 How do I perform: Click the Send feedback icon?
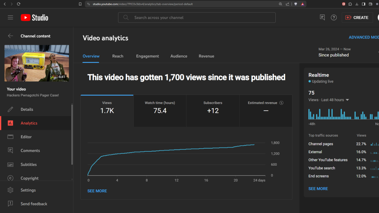pyautogui.click(x=10, y=204)
